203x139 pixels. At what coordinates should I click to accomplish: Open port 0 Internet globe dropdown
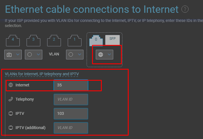tap(104, 55)
